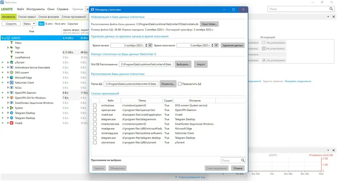337x181 pixels.
Task: Expand the Vivaldi tree node
Action: point(8,123)
